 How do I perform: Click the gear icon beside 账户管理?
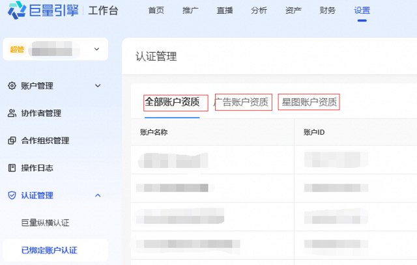coord(12,85)
